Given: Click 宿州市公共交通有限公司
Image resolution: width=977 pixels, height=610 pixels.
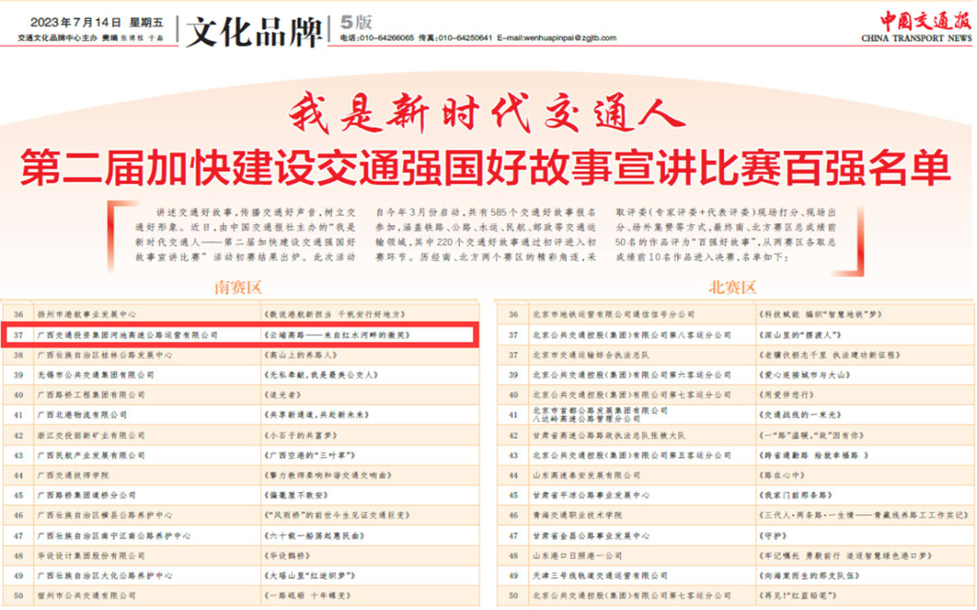Looking at the screenshot, I should tap(86, 596).
